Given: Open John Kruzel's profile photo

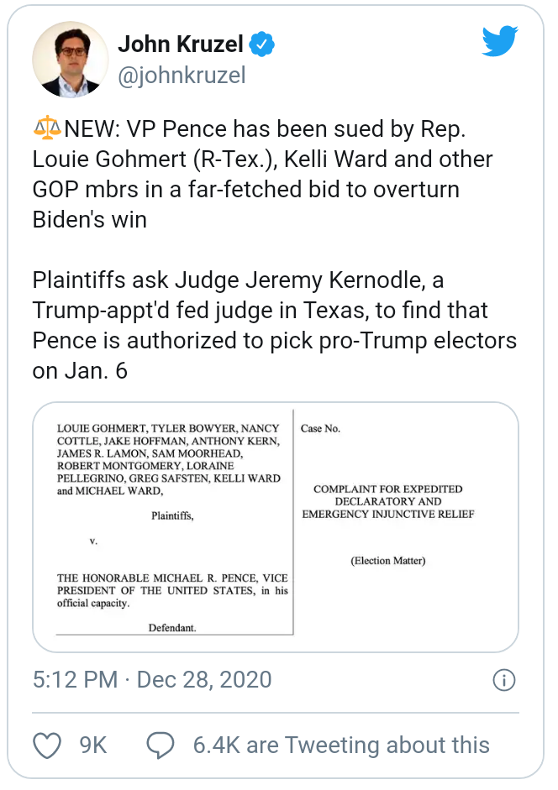Looking at the screenshot, I should tap(70, 60).
